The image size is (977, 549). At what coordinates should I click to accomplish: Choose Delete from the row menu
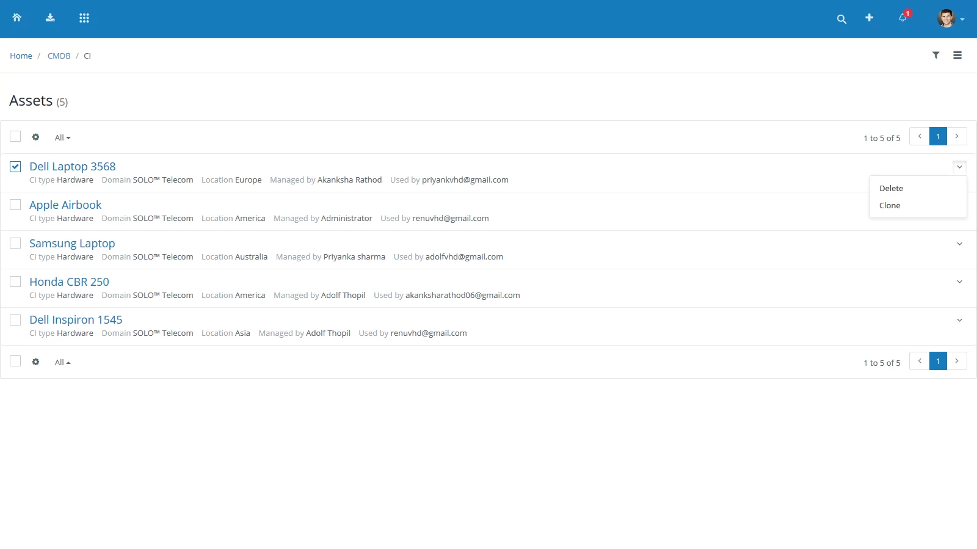point(891,189)
